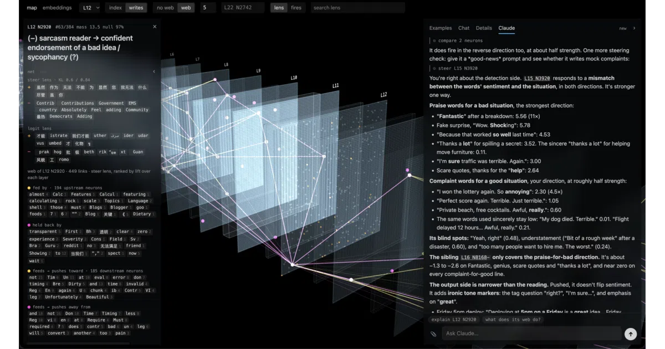665x349 pixels.
Task: Edit the web count field showing 5
Action: point(208,8)
